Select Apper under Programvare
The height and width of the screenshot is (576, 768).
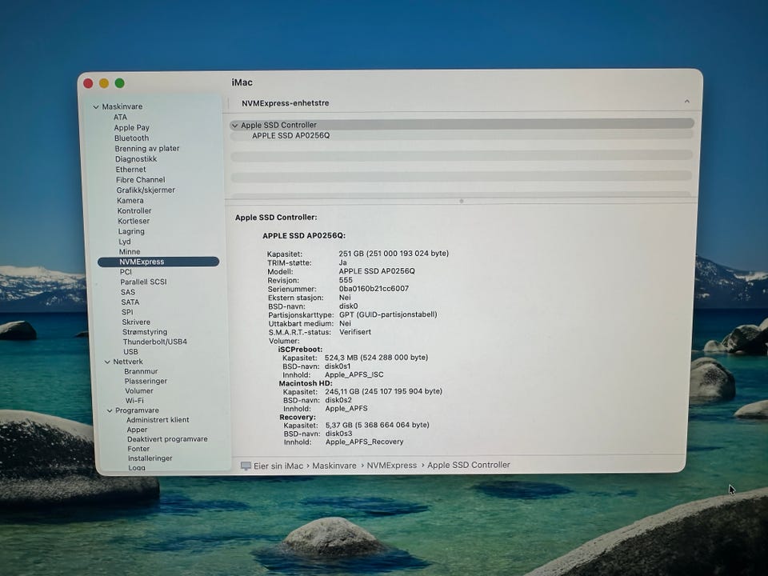[137, 430]
